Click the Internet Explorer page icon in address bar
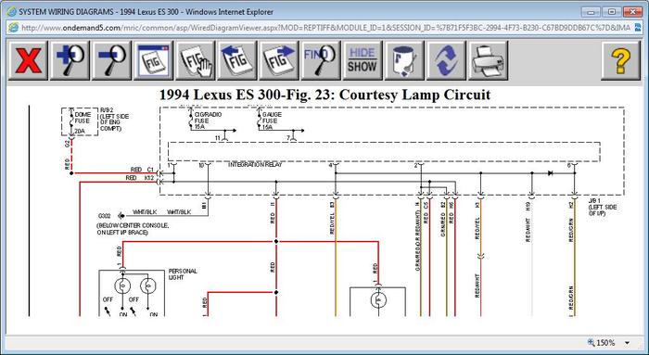 (13, 28)
